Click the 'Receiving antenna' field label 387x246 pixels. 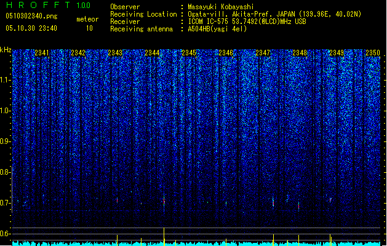[x=142, y=29]
